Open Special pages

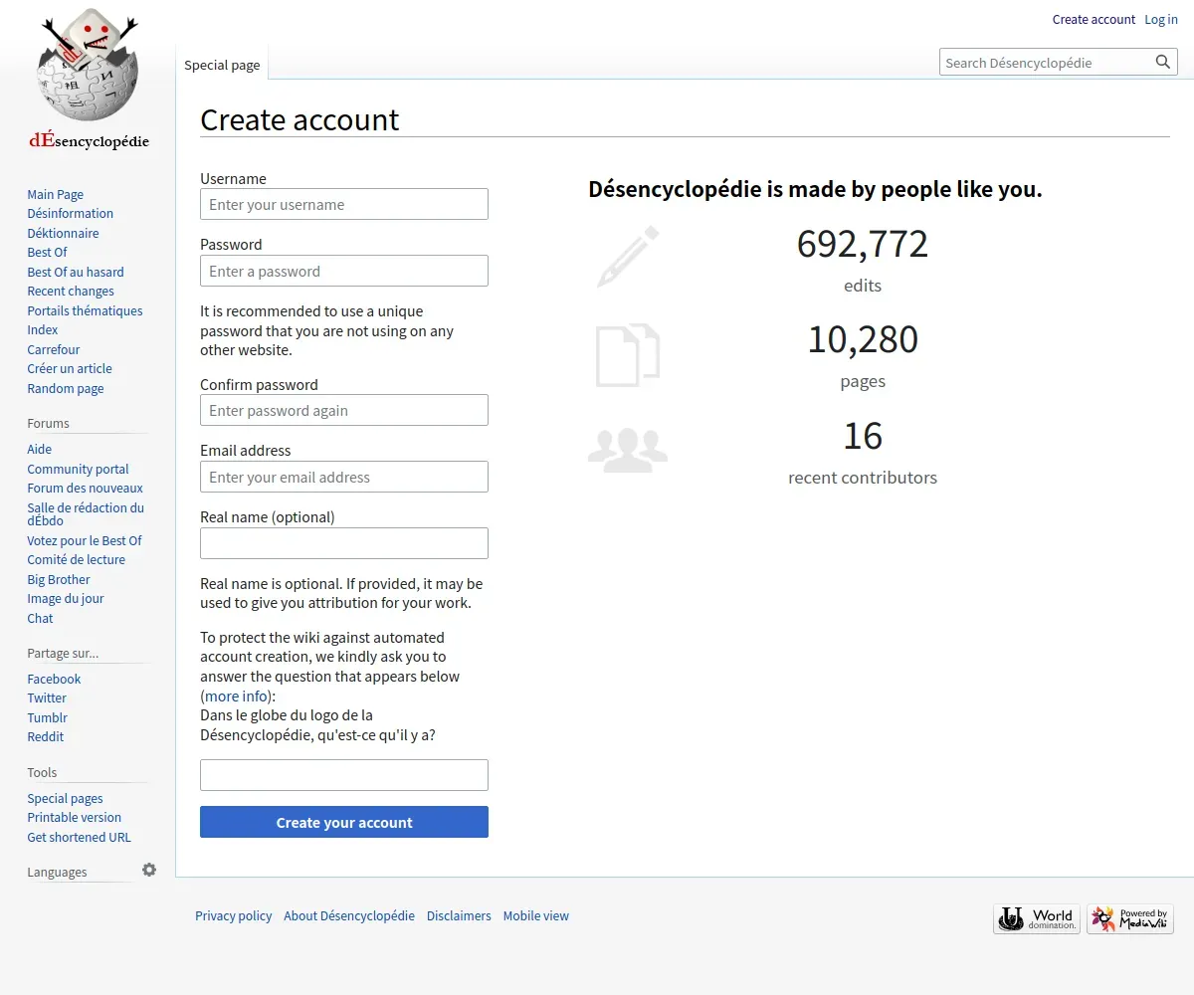(x=65, y=798)
